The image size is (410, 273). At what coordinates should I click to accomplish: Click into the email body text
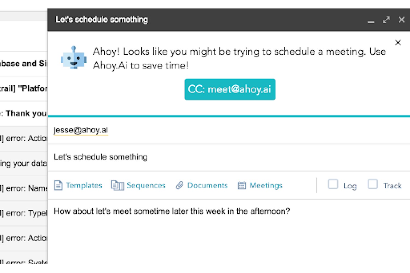pos(172,211)
